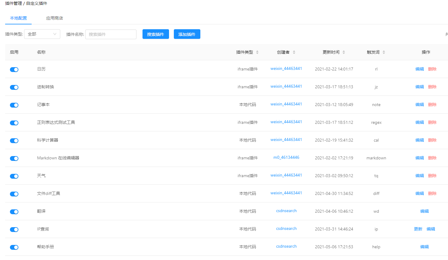Click 更新 for the IP查询 plugin
The image size is (448, 260).
(x=418, y=229)
